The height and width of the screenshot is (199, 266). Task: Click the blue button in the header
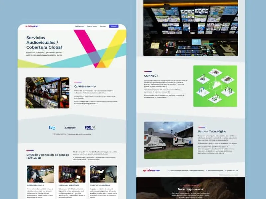tap(114, 26)
